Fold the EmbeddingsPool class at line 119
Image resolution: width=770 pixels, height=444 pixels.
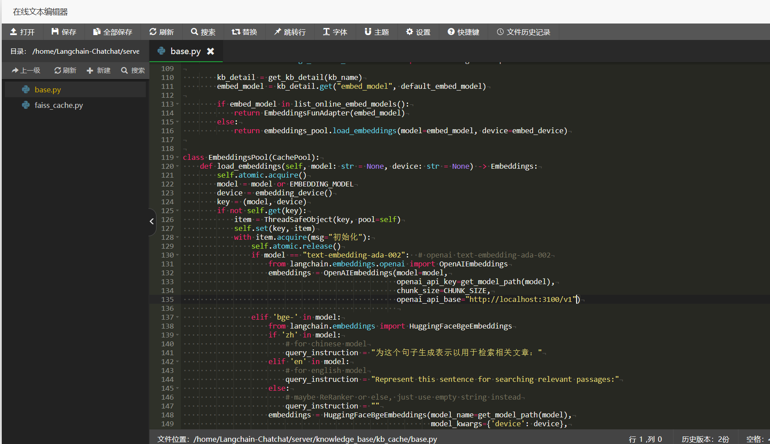(x=178, y=158)
